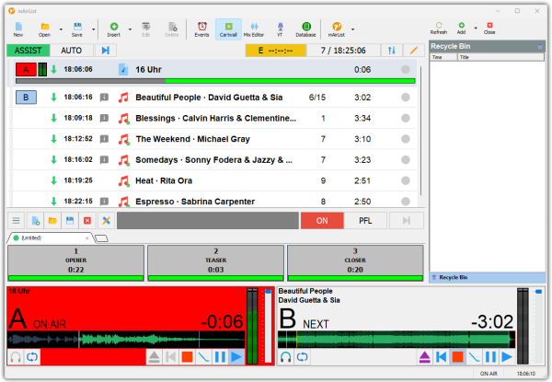The height and width of the screenshot is (382, 552).
Task: Click the New playlist toolbar icon
Action: (18, 29)
